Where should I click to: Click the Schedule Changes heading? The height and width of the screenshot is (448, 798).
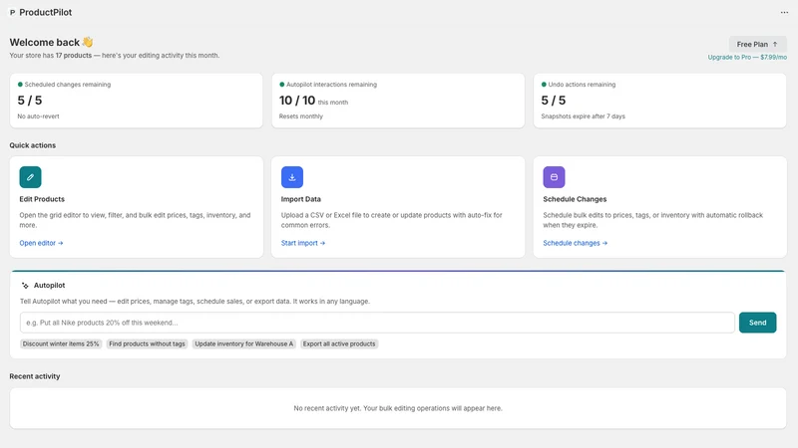coord(575,199)
